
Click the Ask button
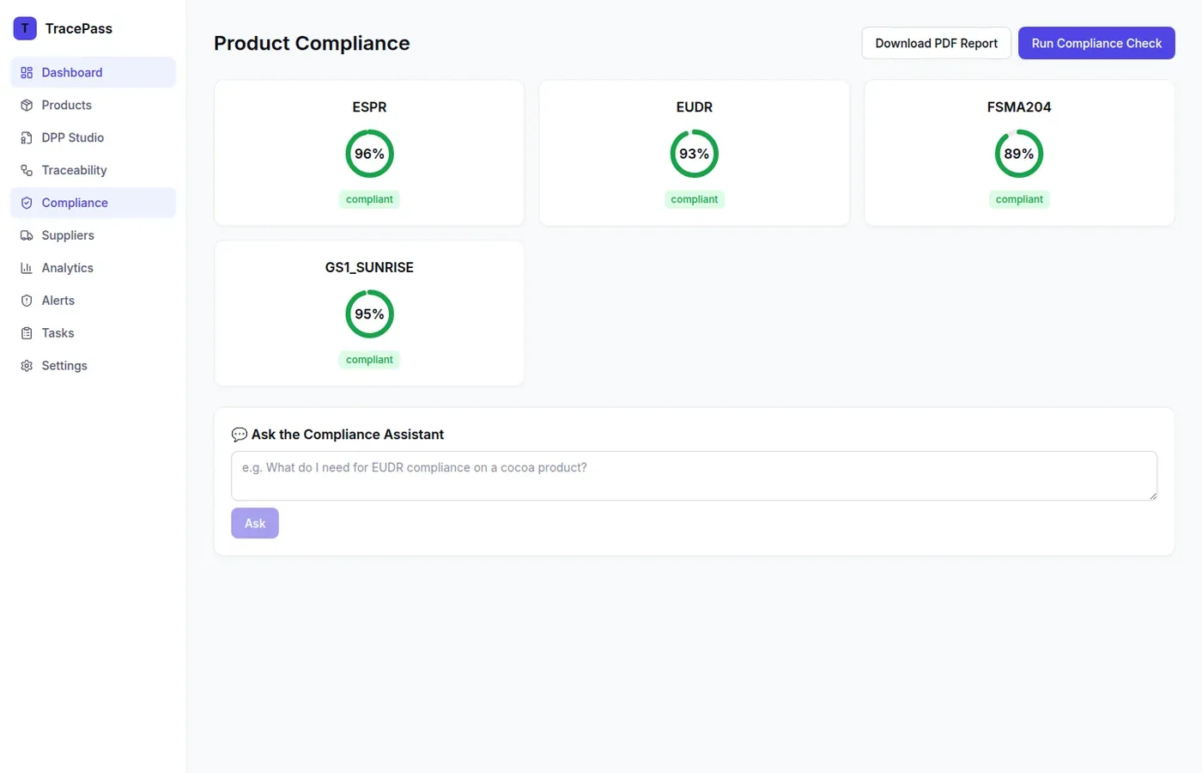click(255, 523)
